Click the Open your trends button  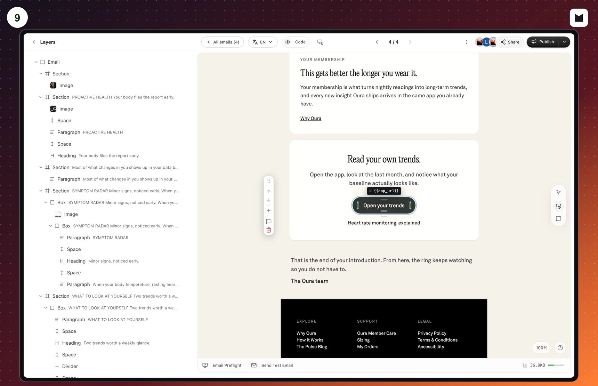[x=384, y=206]
